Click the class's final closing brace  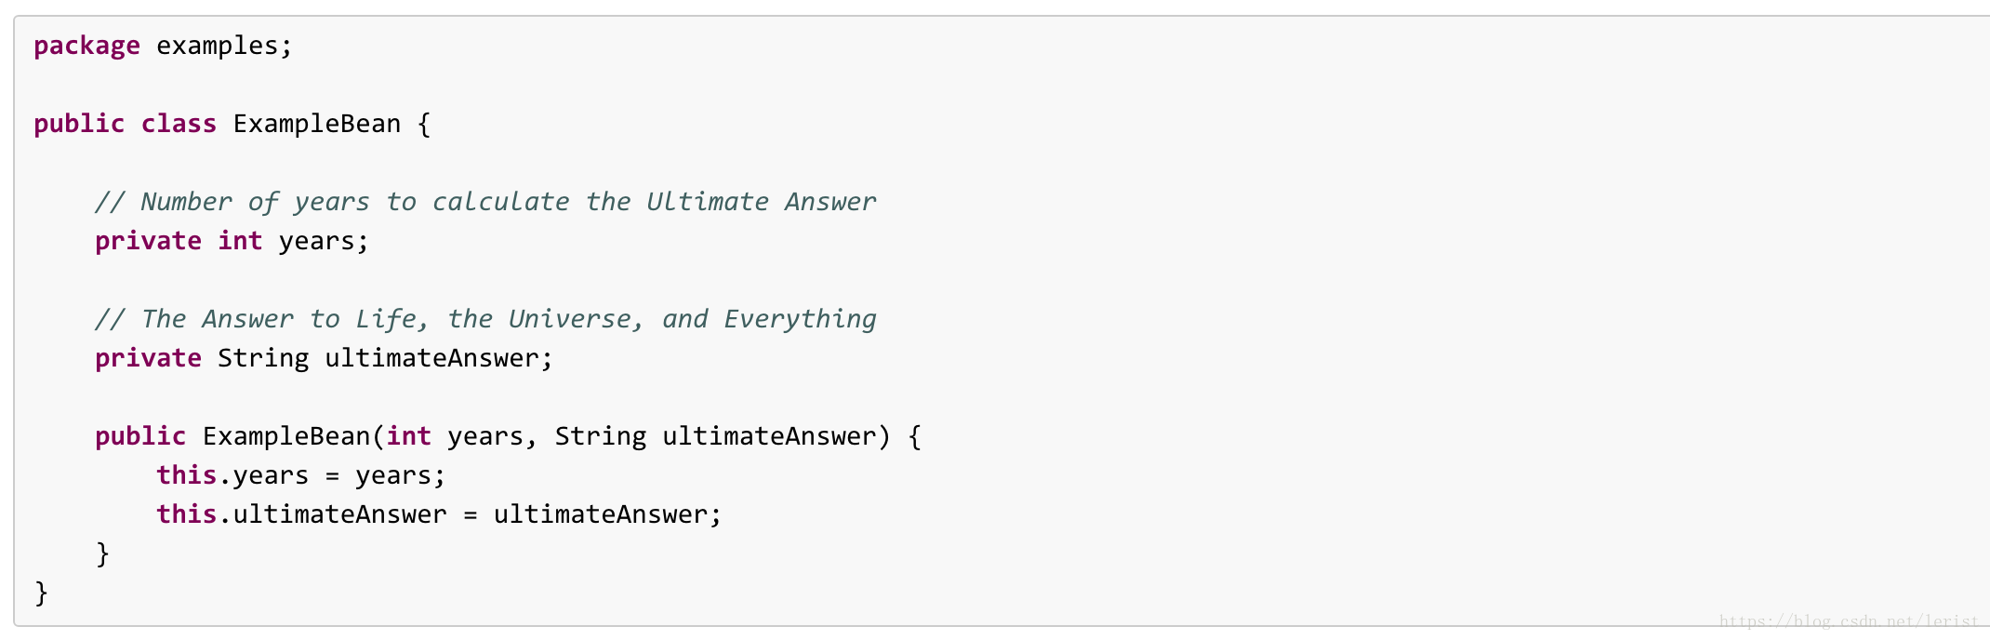click(41, 593)
